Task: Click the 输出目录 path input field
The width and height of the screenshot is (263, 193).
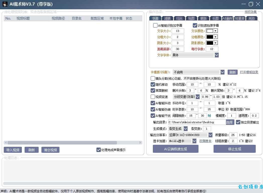Action: pos(197,122)
